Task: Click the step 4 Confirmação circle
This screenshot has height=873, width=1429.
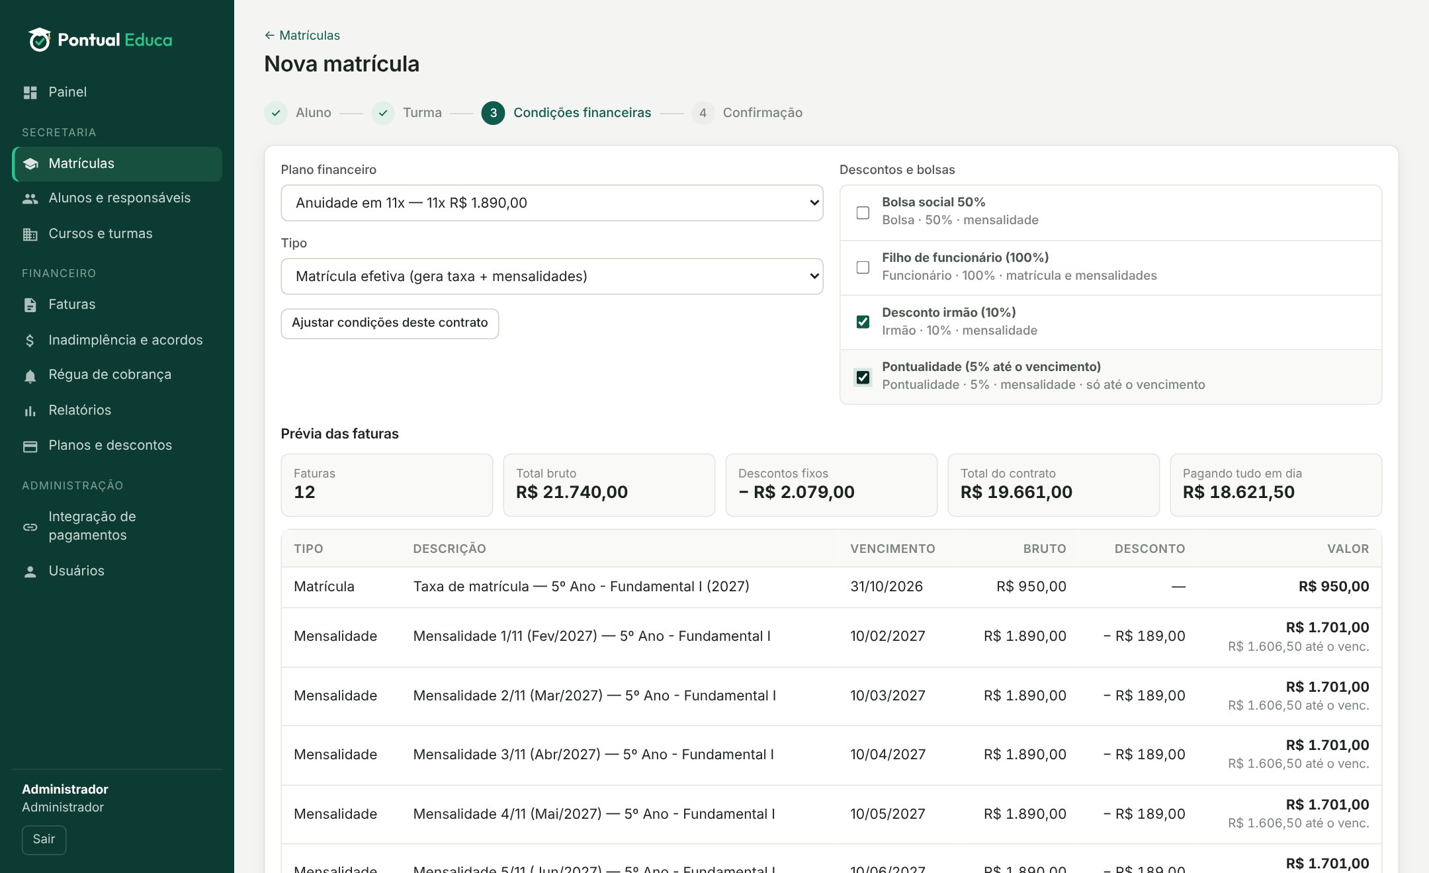Action: pos(703,113)
